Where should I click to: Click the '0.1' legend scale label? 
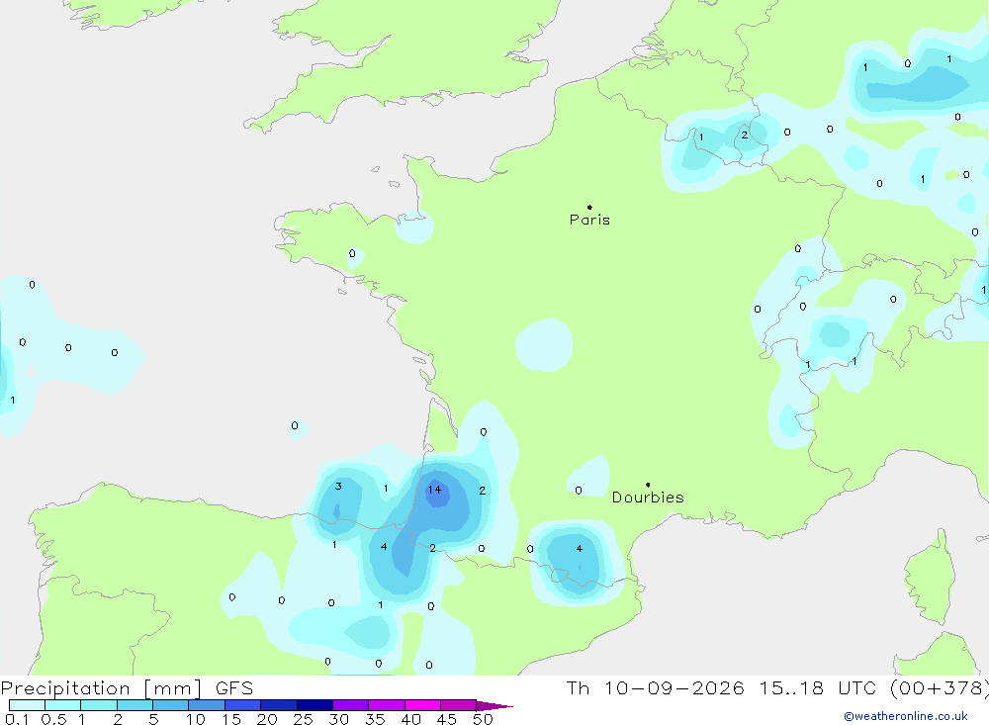tap(17, 719)
